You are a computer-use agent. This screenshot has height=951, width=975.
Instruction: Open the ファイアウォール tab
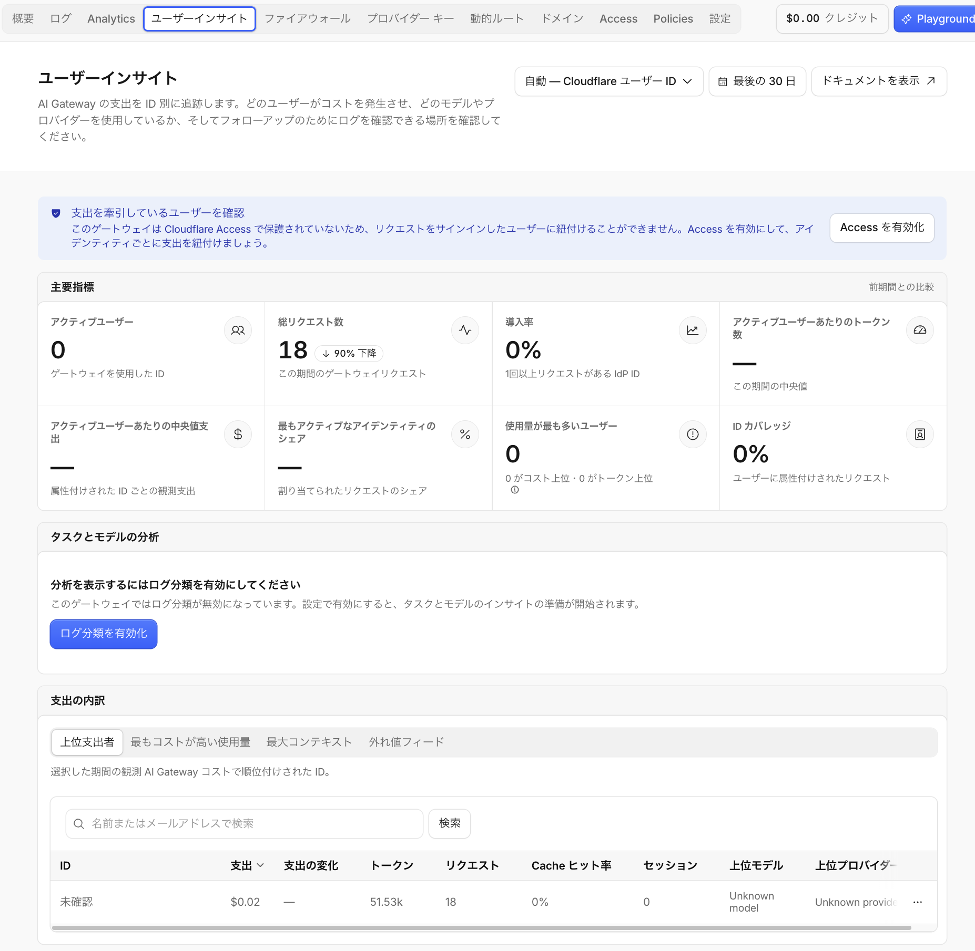(x=308, y=19)
